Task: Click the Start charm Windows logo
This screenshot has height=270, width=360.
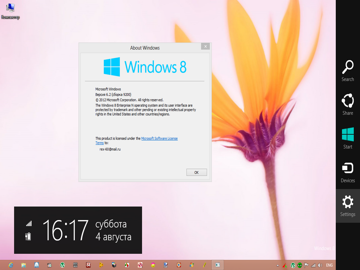Action: coord(348,135)
